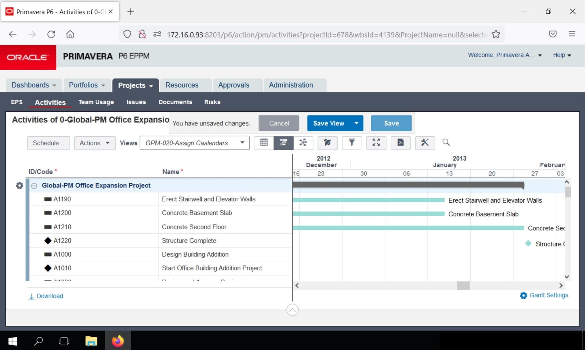Open the customize view tools icon

pos(425,143)
